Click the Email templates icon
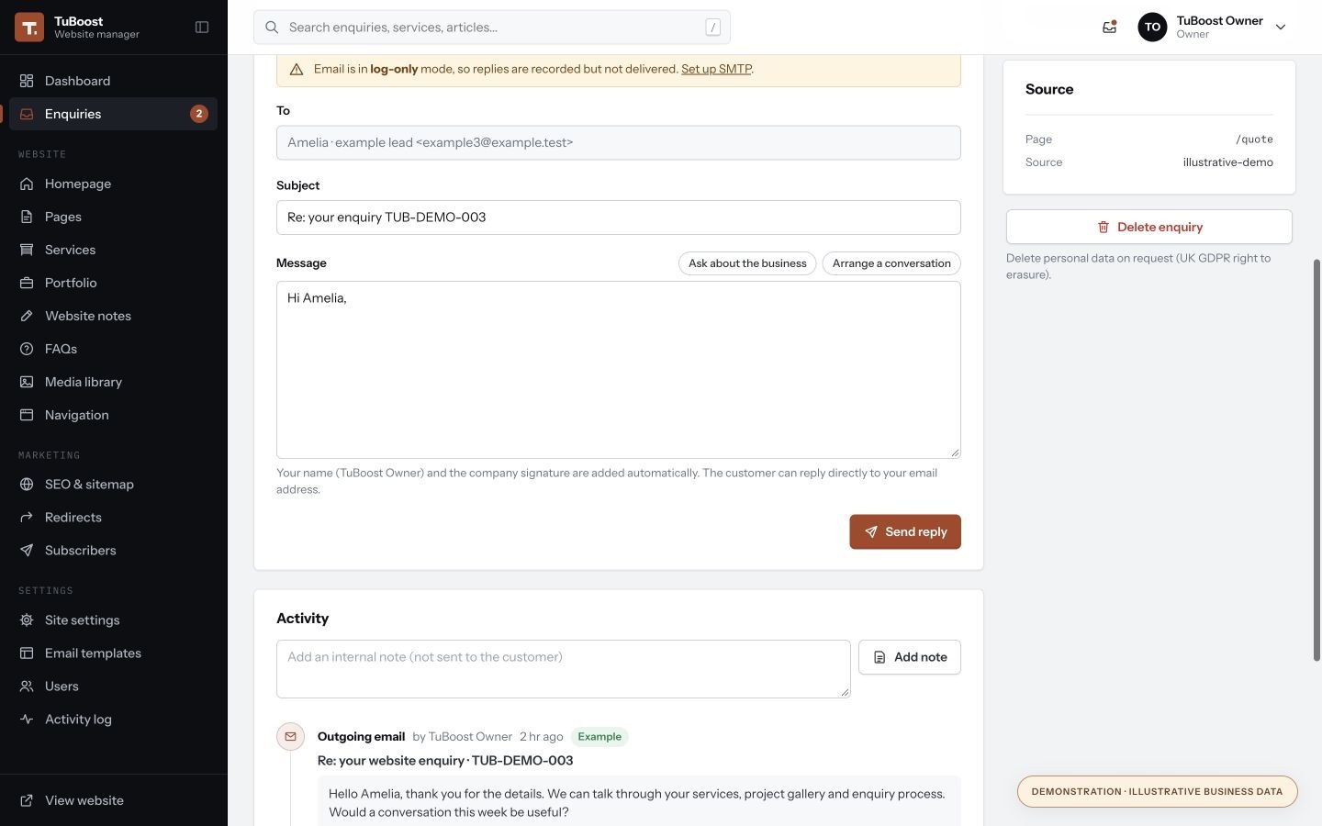The image size is (1322, 826). 27,653
